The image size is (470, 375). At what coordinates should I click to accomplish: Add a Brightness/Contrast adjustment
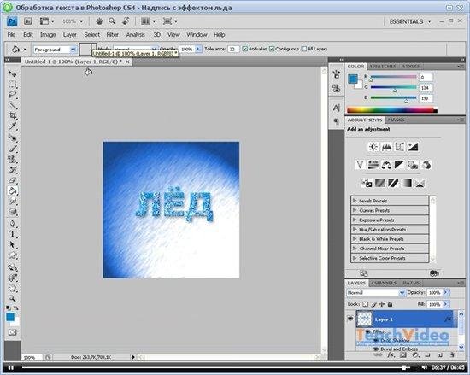coord(373,147)
